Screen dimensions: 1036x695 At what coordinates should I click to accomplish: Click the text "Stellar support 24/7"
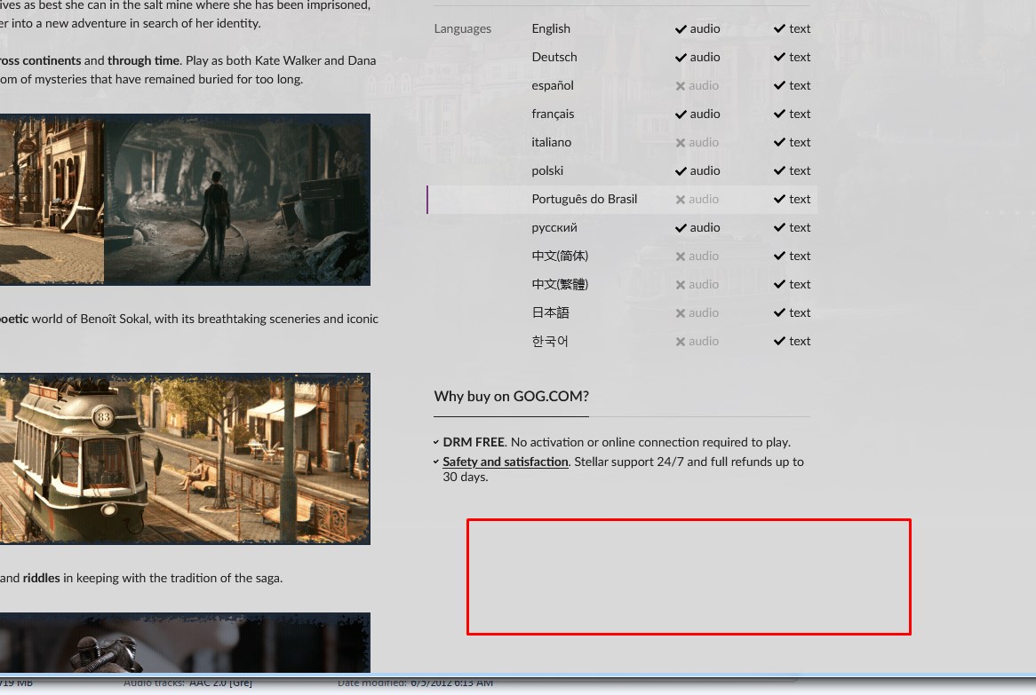[629, 462]
